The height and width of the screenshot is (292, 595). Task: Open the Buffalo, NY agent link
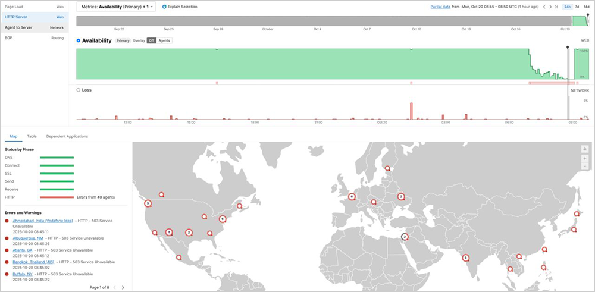23,274
